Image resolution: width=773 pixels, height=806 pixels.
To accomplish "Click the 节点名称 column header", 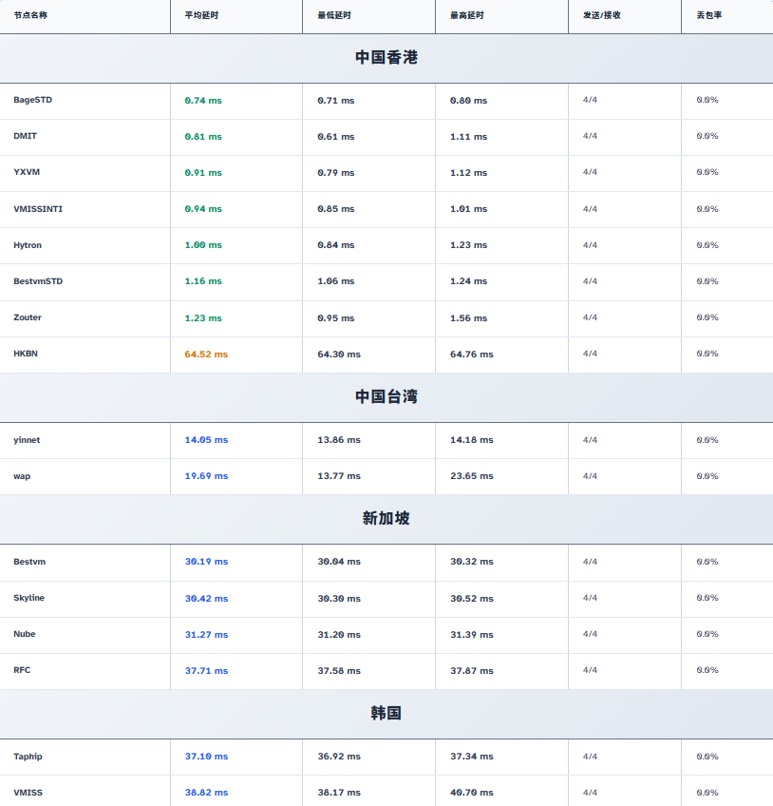I will [30, 15].
